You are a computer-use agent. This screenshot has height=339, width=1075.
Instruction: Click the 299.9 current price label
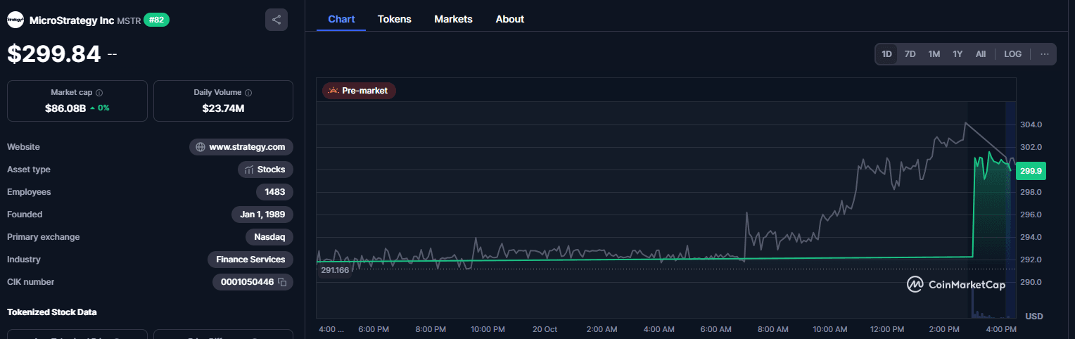pyautogui.click(x=1031, y=170)
